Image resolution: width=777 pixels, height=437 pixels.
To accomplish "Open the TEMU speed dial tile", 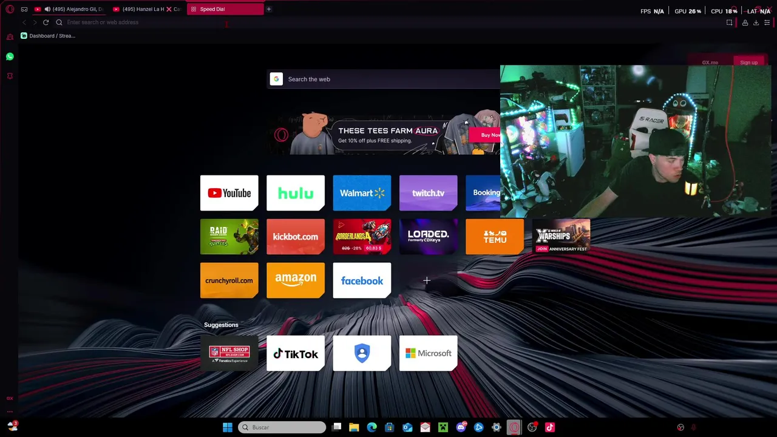I will tap(495, 237).
